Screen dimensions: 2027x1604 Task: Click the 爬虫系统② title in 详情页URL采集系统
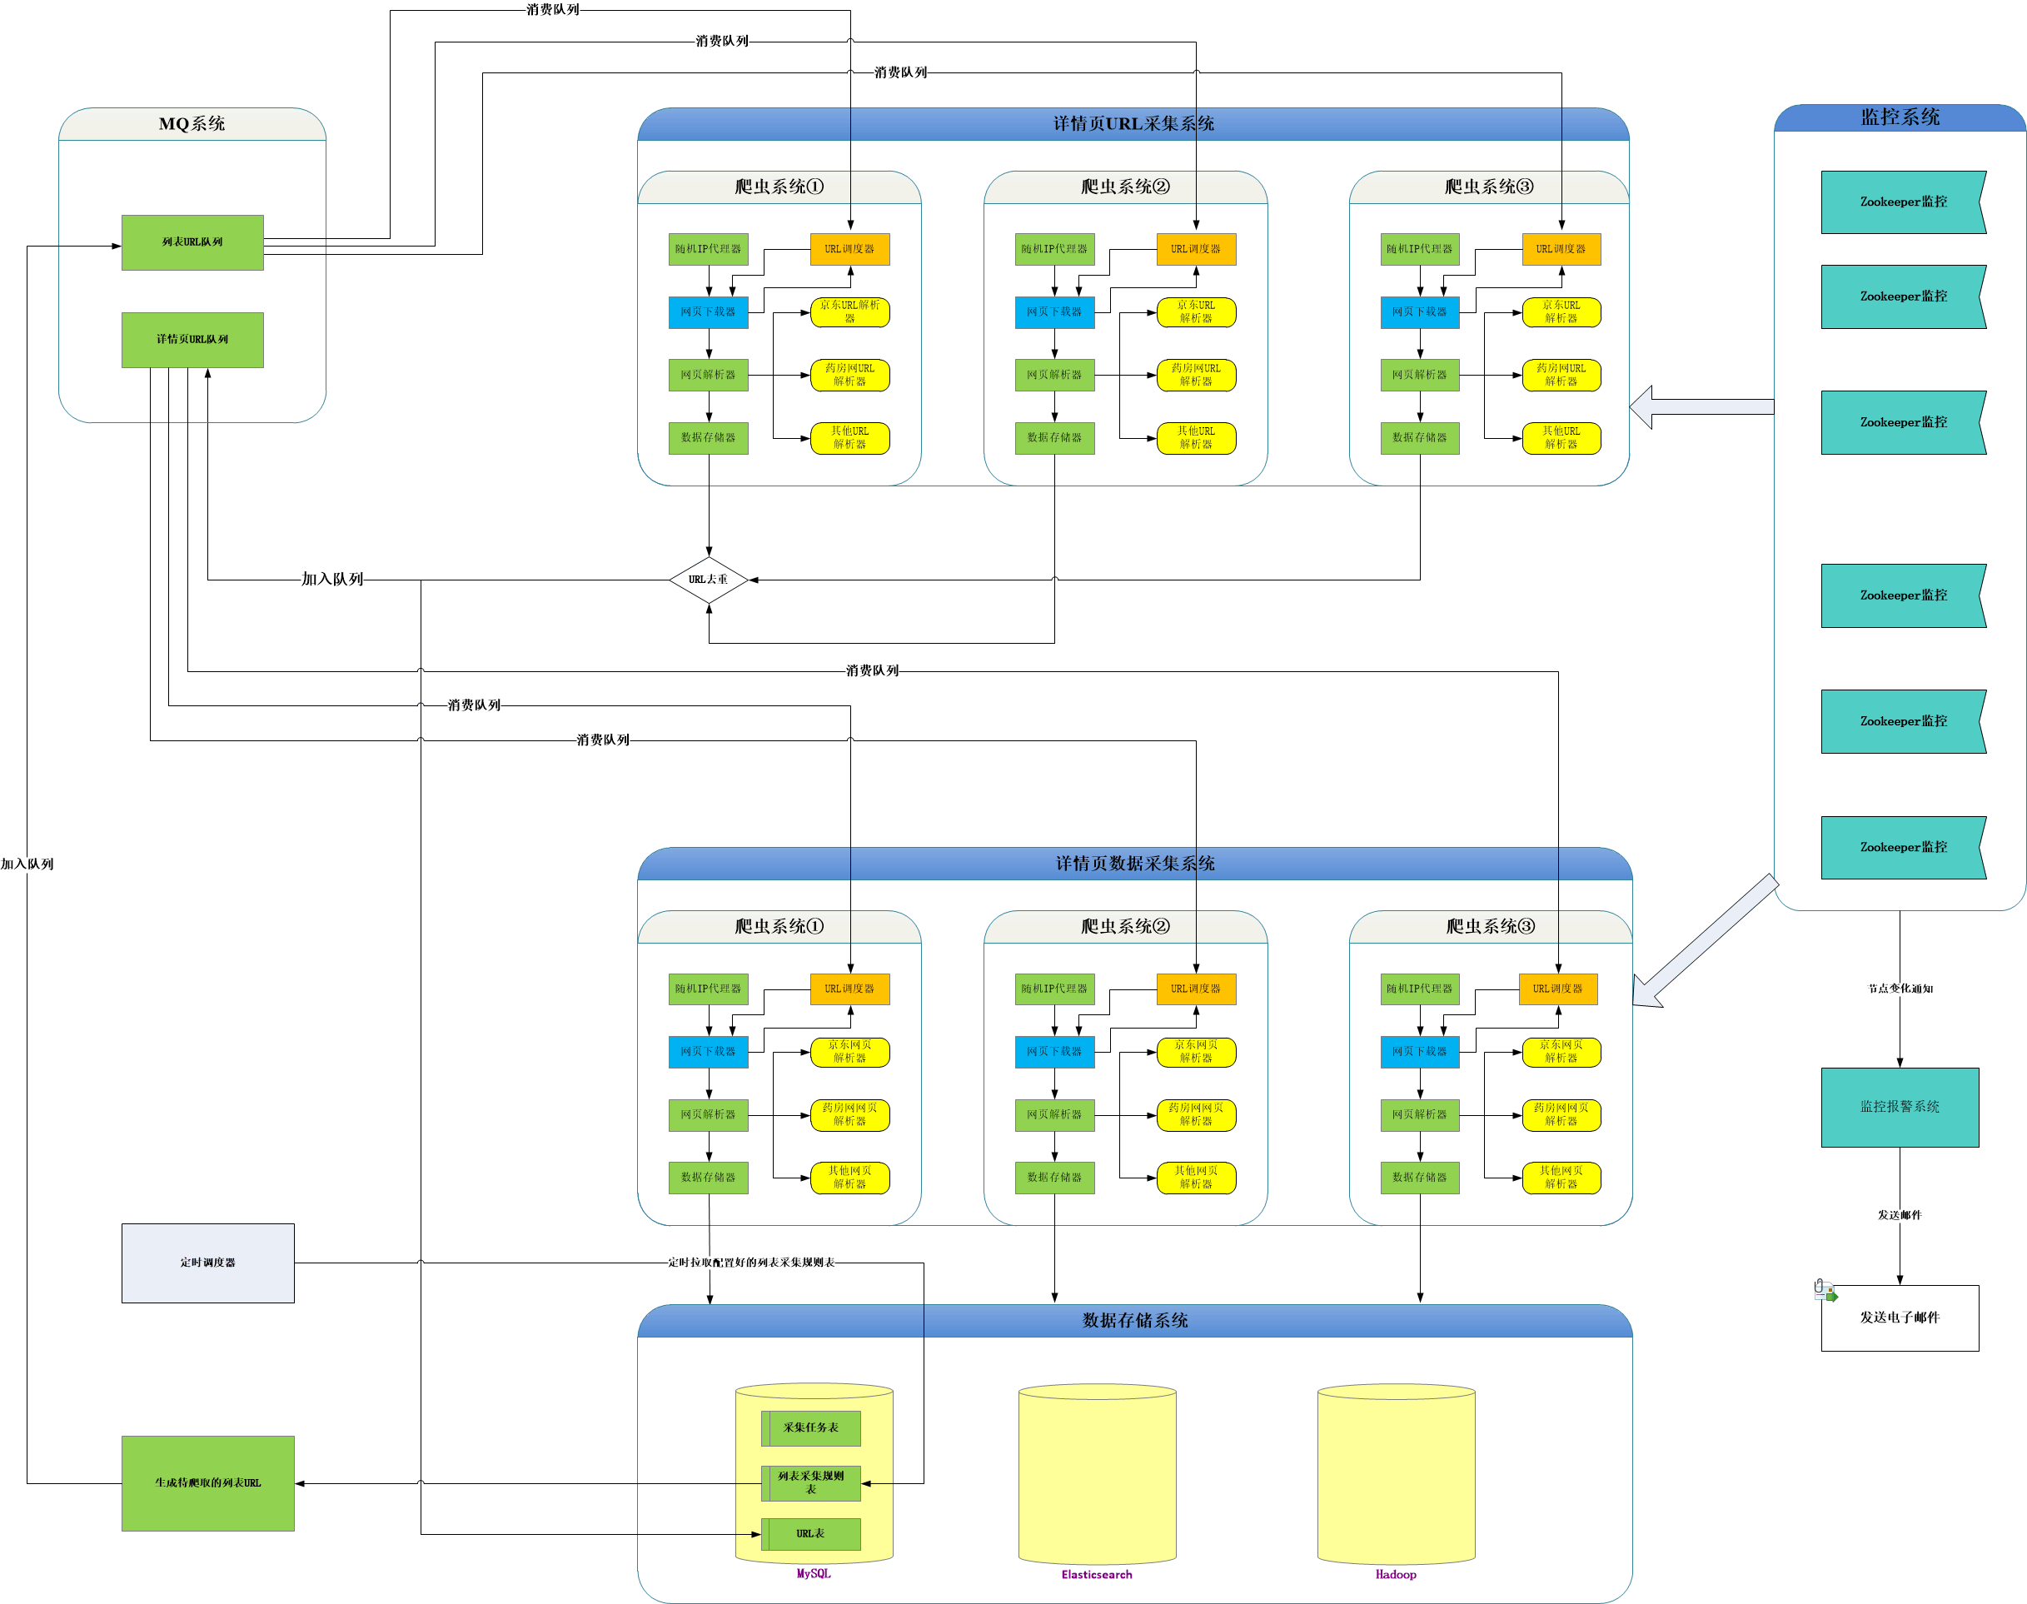[1126, 187]
